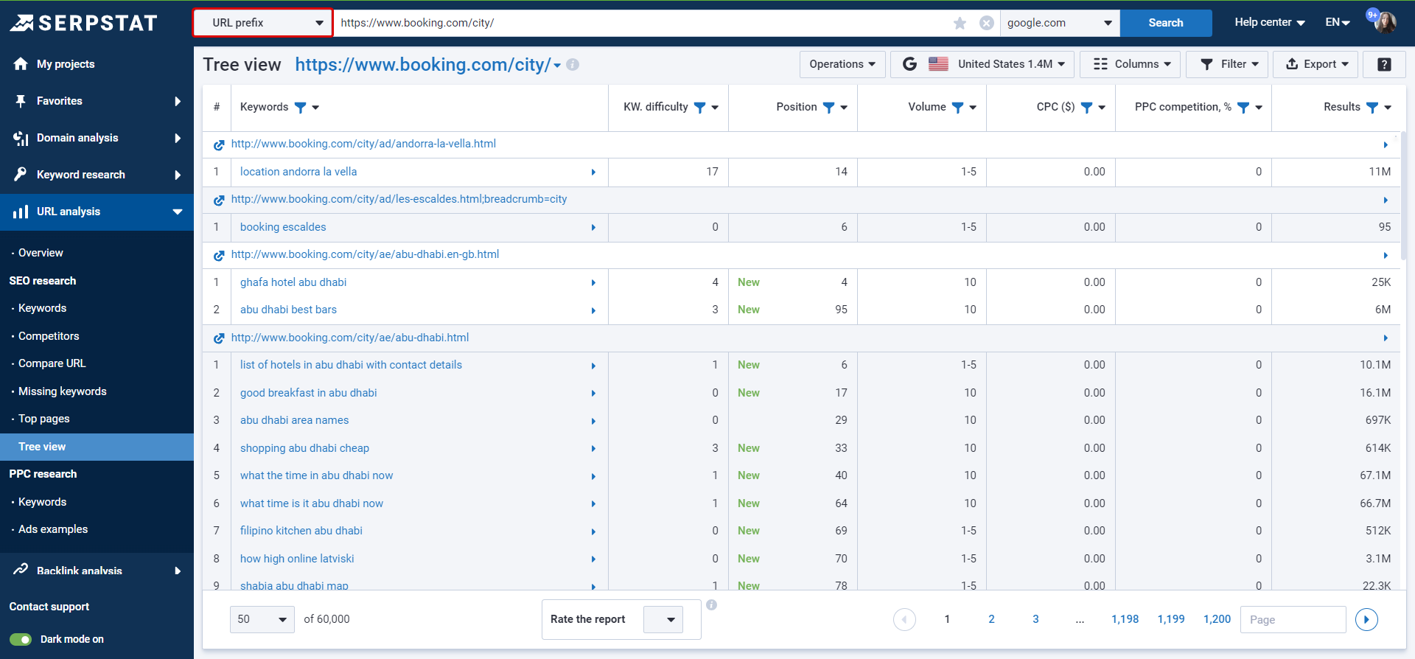Viewport: 1415px width, 659px height.
Task: Go to page 2
Action: tap(991, 619)
